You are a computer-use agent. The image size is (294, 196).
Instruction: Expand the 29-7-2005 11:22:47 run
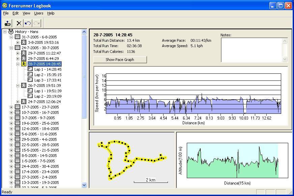(18, 53)
